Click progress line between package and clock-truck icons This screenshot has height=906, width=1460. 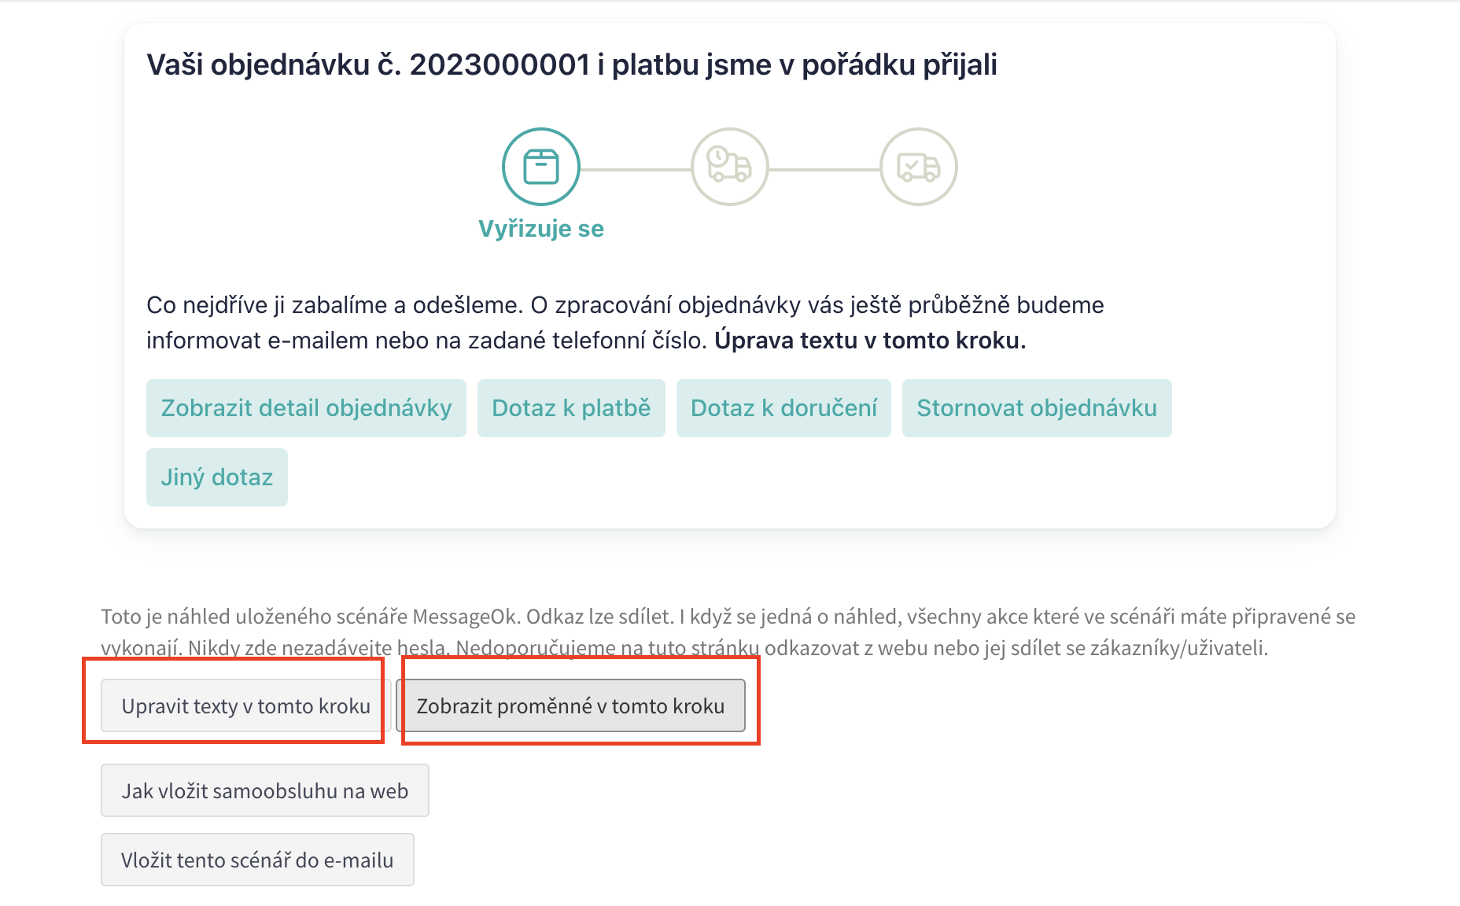click(x=636, y=169)
